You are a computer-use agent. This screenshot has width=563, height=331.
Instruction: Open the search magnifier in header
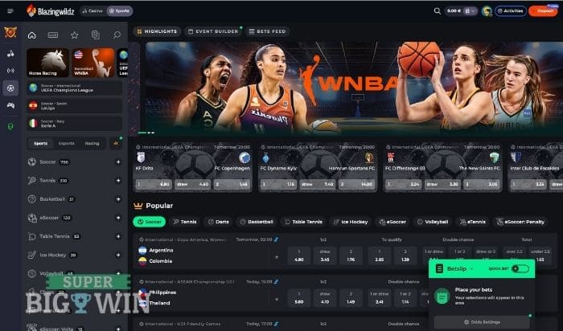[437, 11]
